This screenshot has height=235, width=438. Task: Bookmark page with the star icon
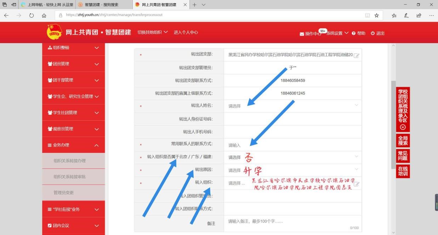pos(377,15)
